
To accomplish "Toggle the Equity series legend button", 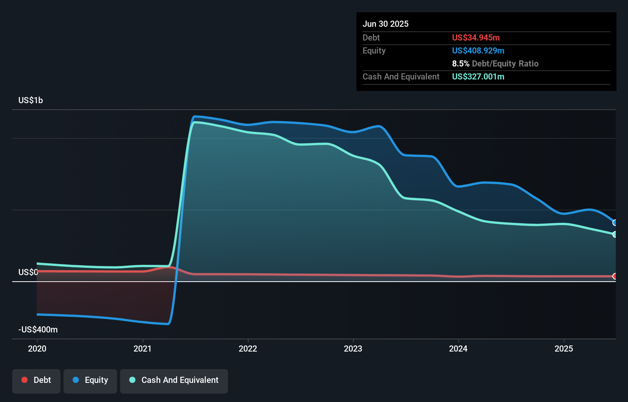I will pyautogui.click(x=90, y=381).
